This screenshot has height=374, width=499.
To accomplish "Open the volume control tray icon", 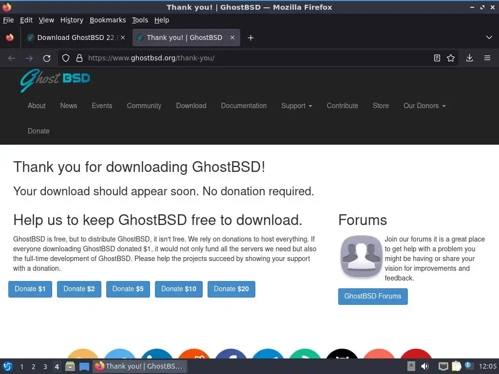I will tap(425, 366).
